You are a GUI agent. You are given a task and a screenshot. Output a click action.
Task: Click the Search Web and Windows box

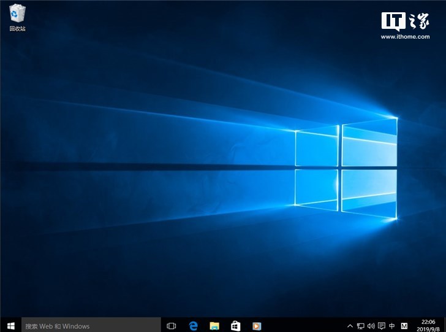point(91,326)
